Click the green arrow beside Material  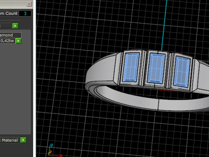[x=23, y=140]
